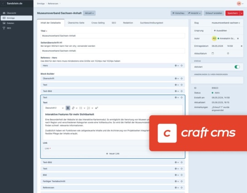The image size is (247, 193).
Task: Click the Referenzen breadcrumb link
Action: pos(53,4)
